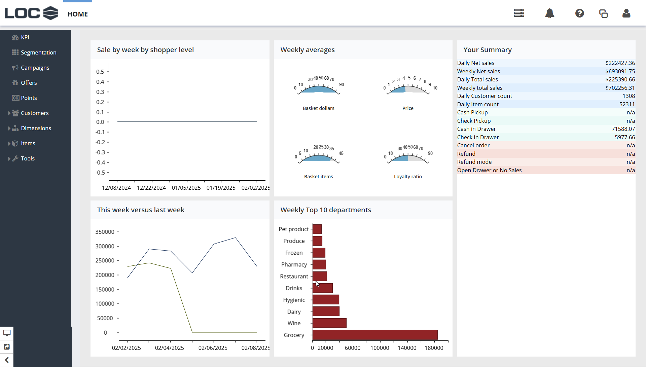Open Offers from the sidebar
646x367 pixels.
pos(29,83)
